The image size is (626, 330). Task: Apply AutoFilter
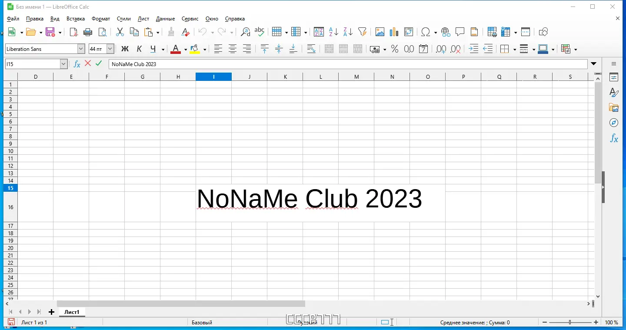362,32
